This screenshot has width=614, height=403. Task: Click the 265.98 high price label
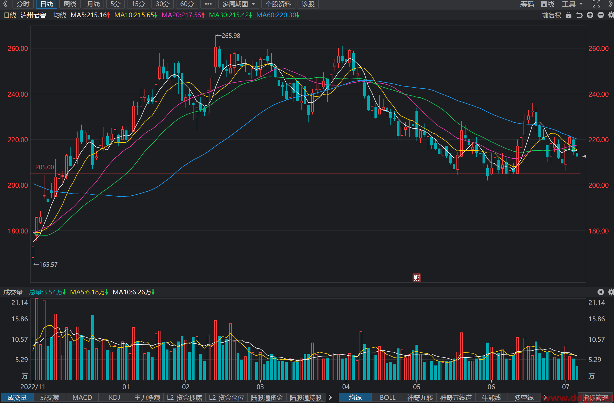point(228,36)
